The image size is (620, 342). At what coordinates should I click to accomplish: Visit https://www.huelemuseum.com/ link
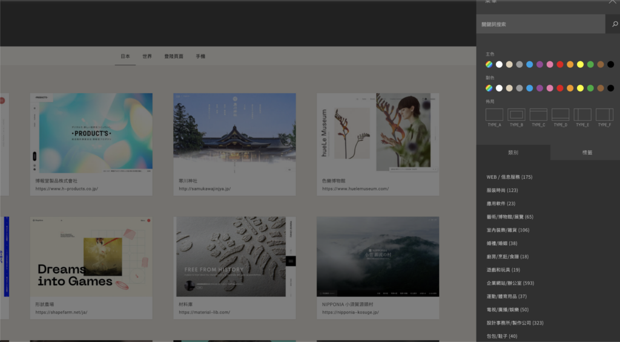tap(355, 189)
